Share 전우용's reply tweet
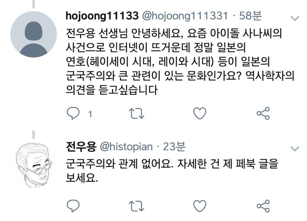Image resolution: width=307 pixels, height=221 pixels. tap(263, 206)
